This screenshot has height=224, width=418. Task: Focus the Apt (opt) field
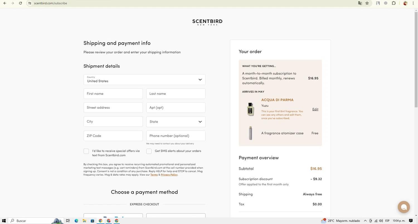click(x=176, y=108)
